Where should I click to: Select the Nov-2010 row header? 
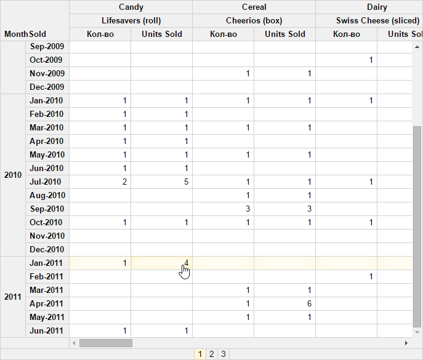47,236
